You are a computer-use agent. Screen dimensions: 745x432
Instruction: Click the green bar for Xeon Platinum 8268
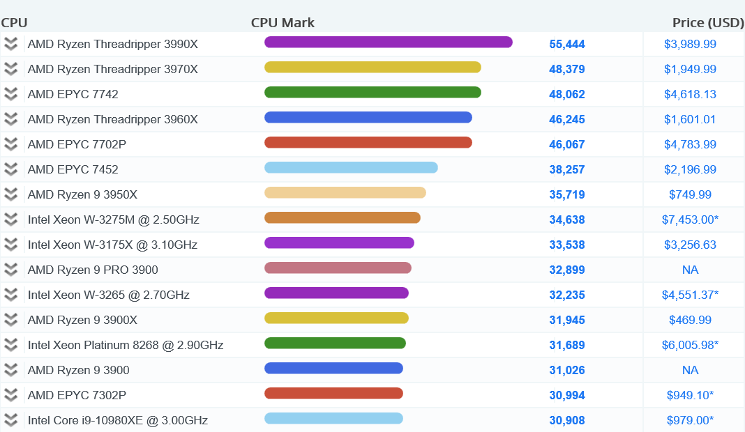335,344
